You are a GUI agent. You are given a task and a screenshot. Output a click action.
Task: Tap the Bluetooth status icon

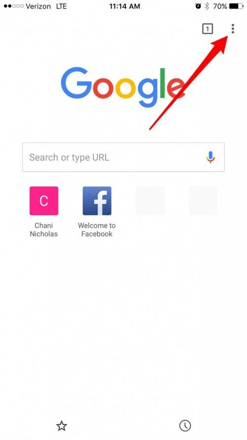point(206,6)
